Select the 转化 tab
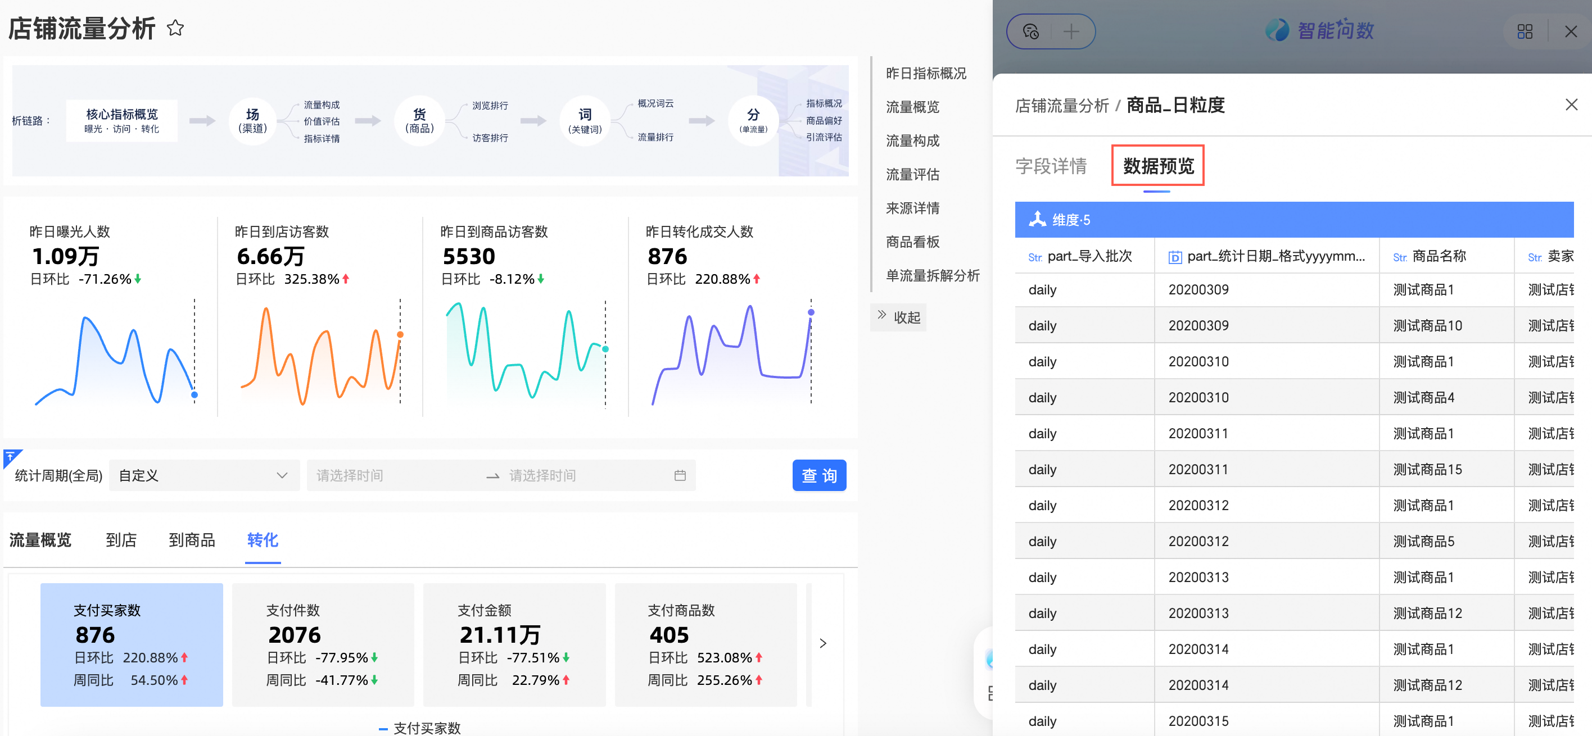Screen dimensions: 1592x736 click(263, 540)
